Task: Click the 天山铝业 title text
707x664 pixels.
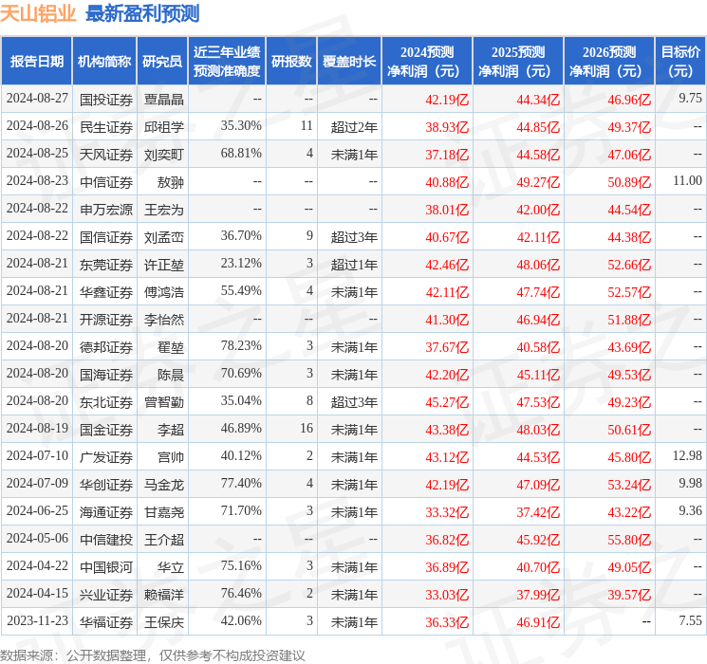Action: point(38,13)
